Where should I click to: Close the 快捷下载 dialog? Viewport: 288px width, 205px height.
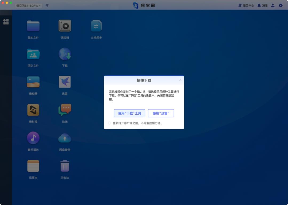(180, 80)
